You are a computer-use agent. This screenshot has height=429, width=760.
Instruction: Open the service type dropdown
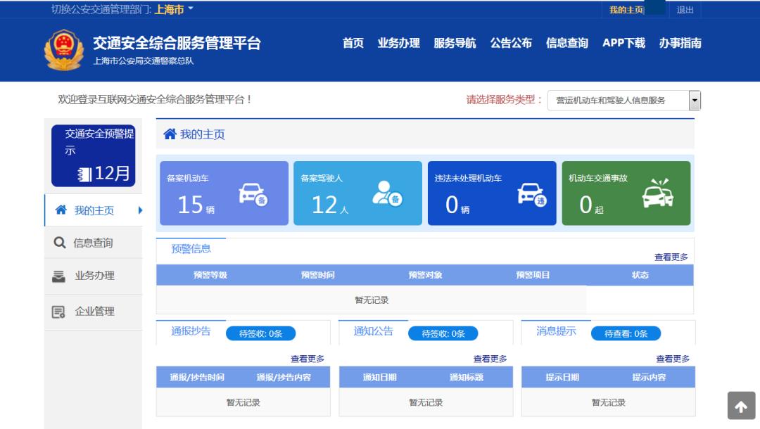(x=695, y=101)
